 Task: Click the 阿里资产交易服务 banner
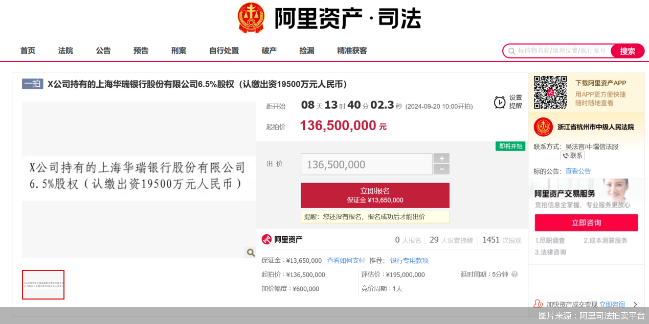click(x=587, y=194)
